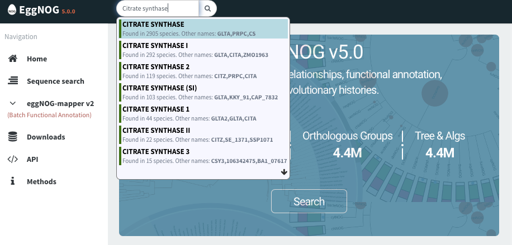Select the CITRATE SYNTHASE 3 suggestion
Image resolution: width=512 pixels, height=245 pixels.
coord(203,156)
